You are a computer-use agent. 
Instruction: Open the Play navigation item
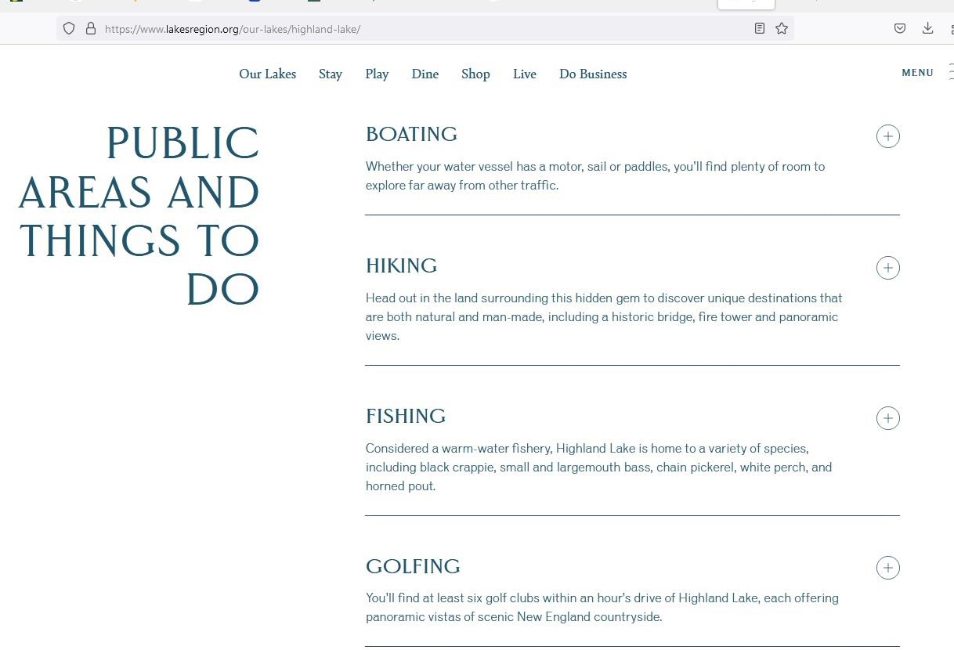point(377,74)
